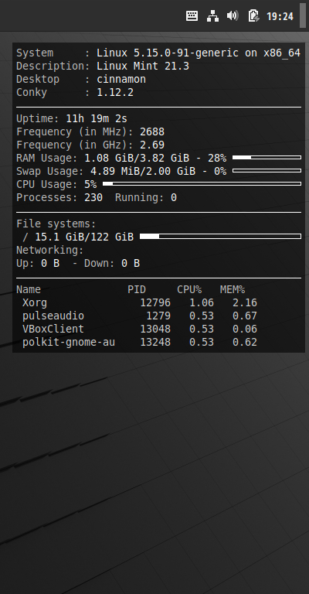Open the wired network tray icon

pyautogui.click(x=212, y=16)
